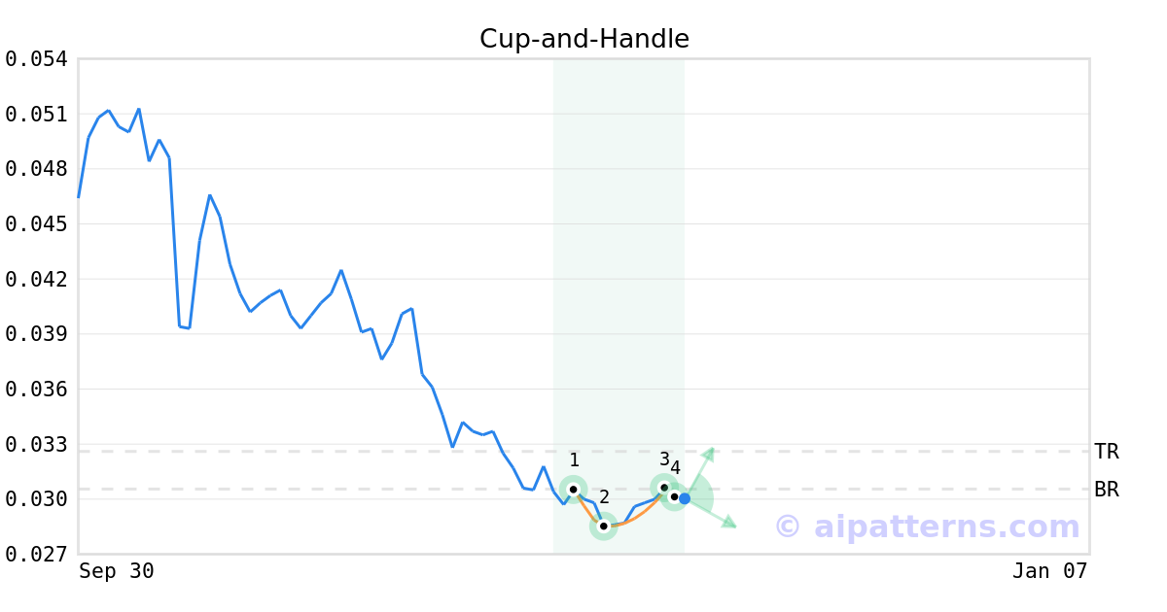The height and width of the screenshot is (612, 1167).
Task: Select the 0.036 y-axis price label
Action: pos(36,390)
